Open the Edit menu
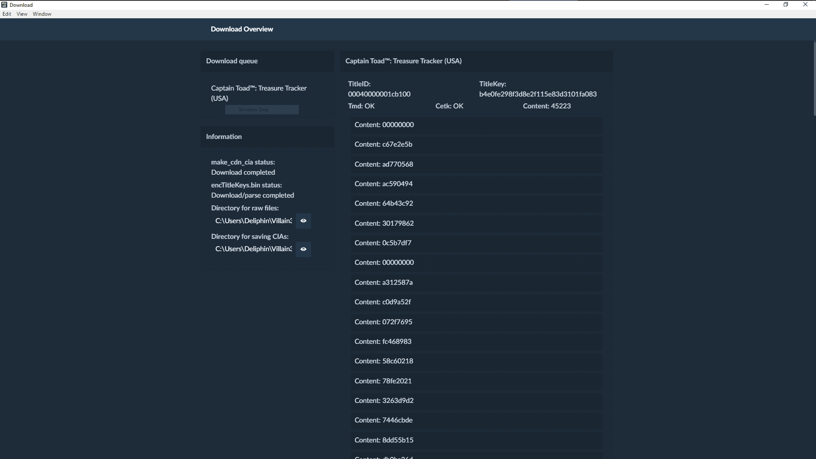The height and width of the screenshot is (459, 816). [7, 14]
